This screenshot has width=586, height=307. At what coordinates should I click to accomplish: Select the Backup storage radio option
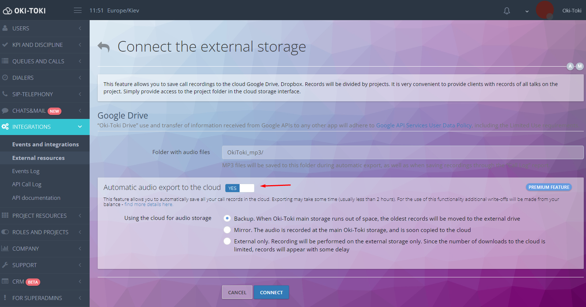pos(227,218)
